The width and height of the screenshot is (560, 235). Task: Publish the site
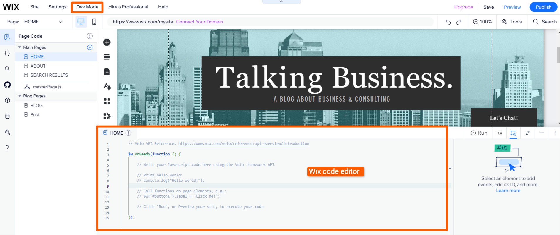(x=544, y=7)
